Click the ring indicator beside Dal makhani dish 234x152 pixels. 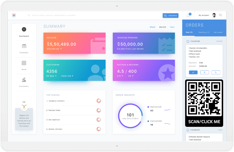[x=99, y=120]
